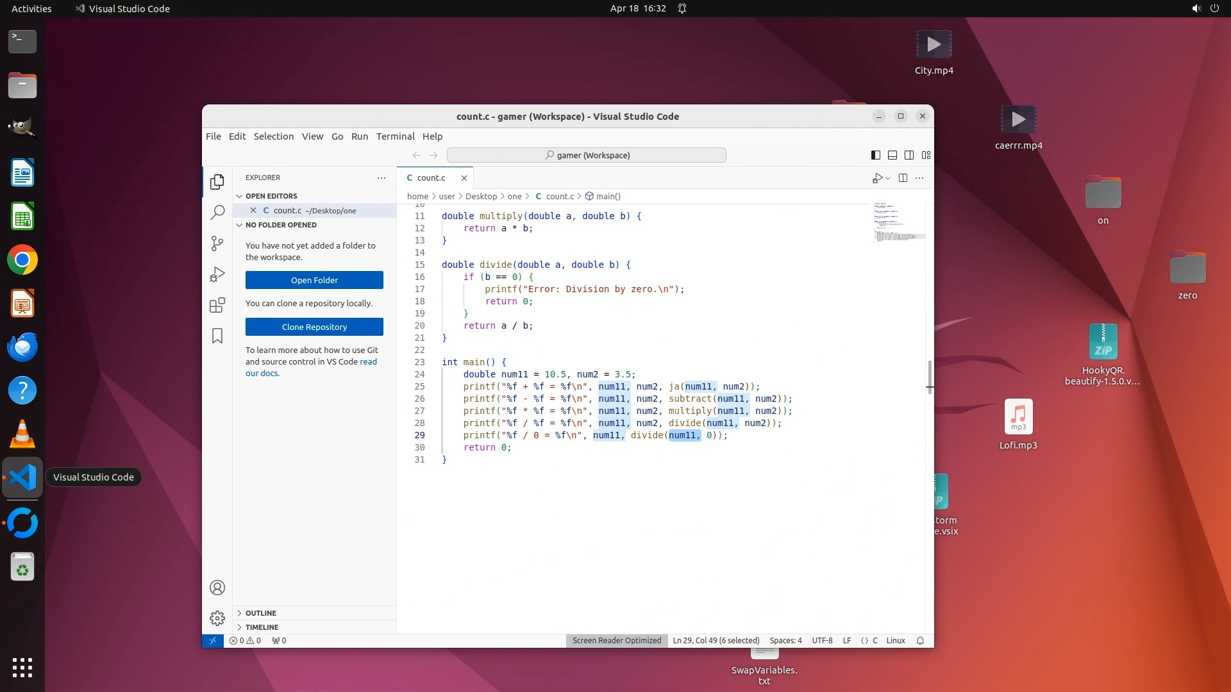This screenshot has height=692, width=1231.
Task: Open the Run code dropdown arrow
Action: click(x=888, y=178)
